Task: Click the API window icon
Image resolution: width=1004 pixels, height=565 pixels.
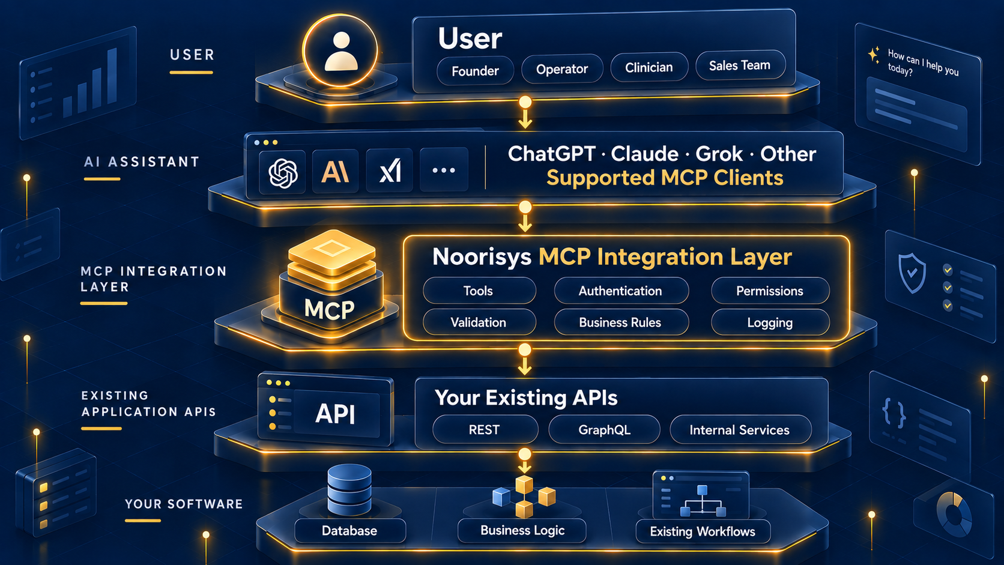Action: pyautogui.click(x=325, y=410)
